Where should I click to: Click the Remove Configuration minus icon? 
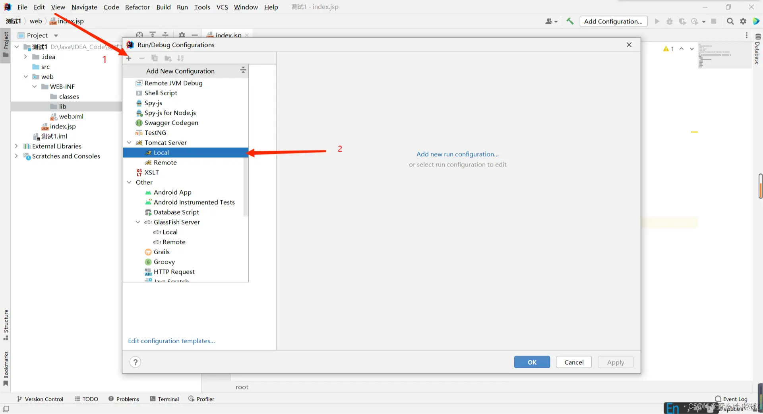click(x=142, y=58)
